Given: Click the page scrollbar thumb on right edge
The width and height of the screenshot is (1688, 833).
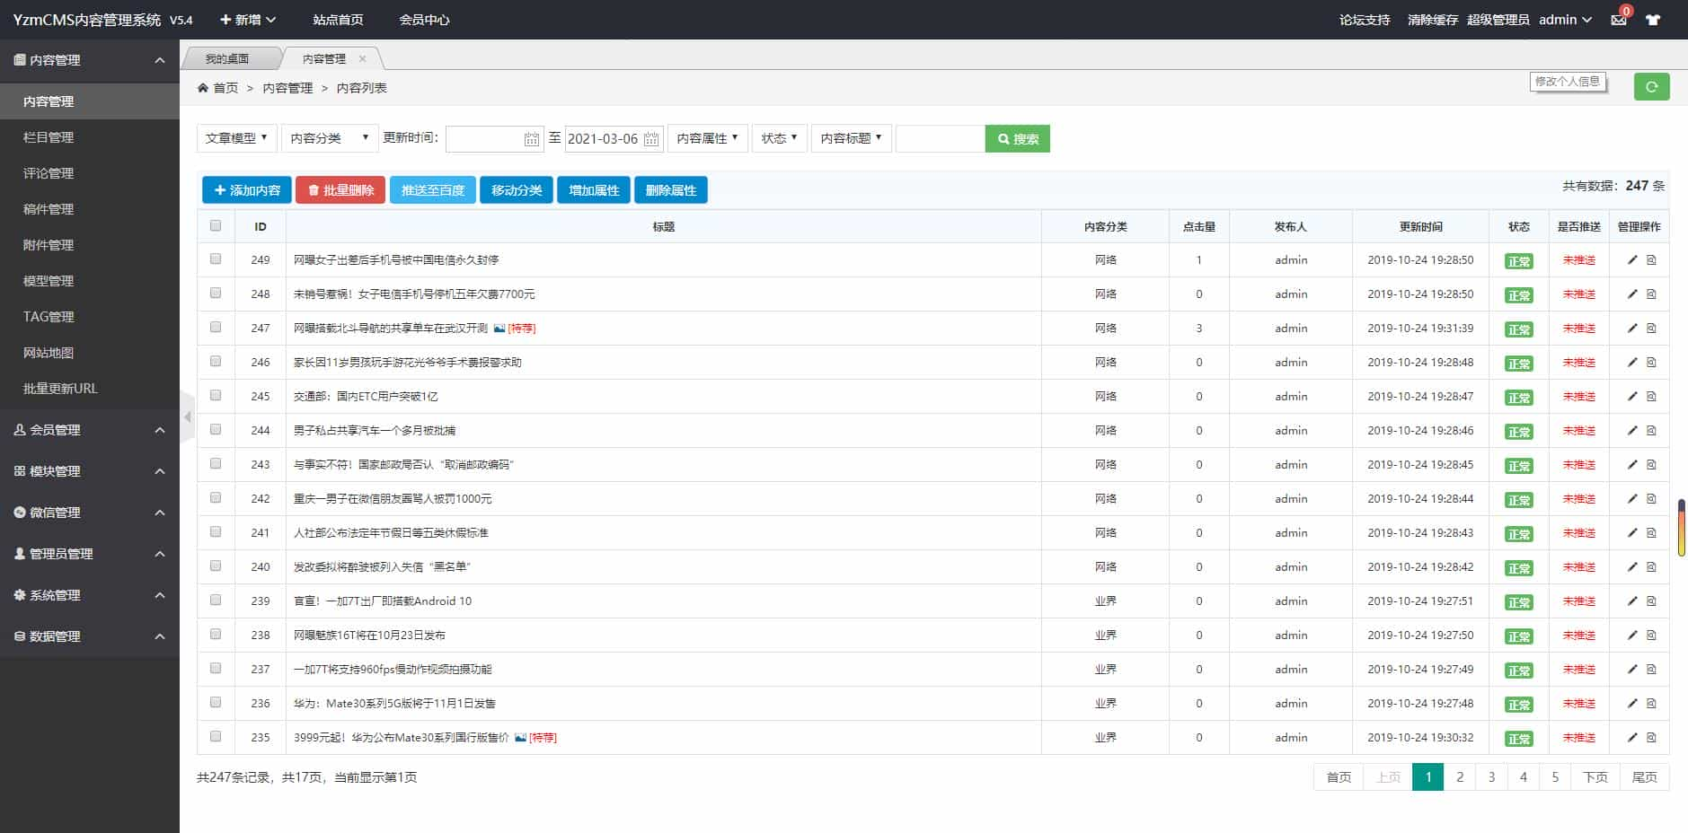Looking at the screenshot, I should [1682, 528].
